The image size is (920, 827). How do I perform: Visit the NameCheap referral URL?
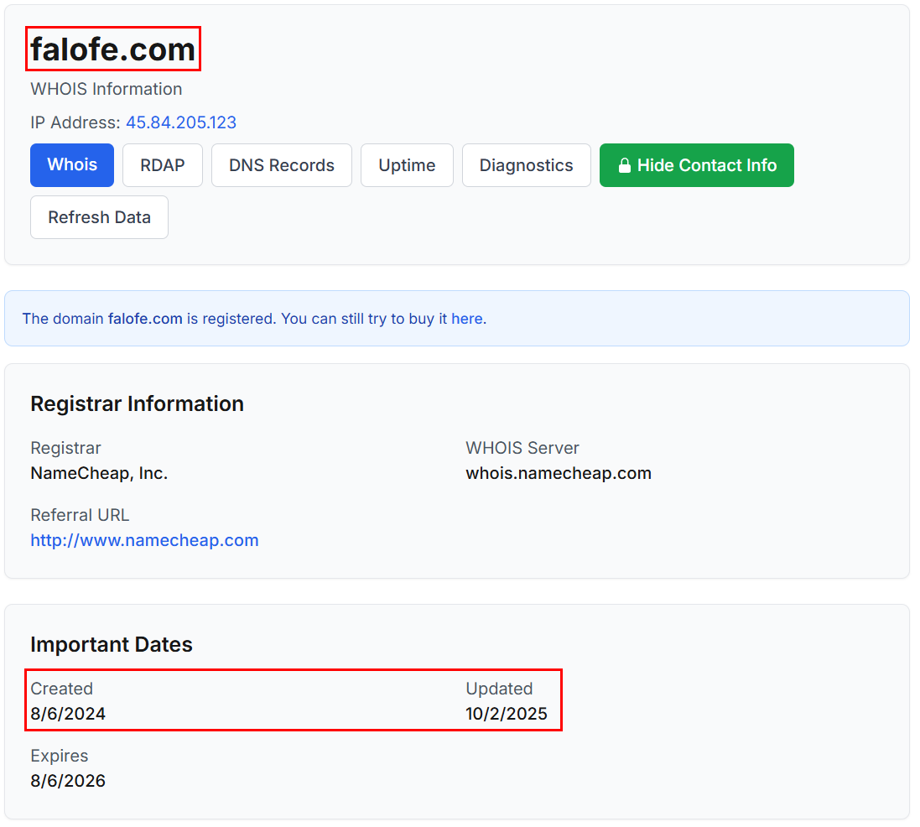[144, 539]
